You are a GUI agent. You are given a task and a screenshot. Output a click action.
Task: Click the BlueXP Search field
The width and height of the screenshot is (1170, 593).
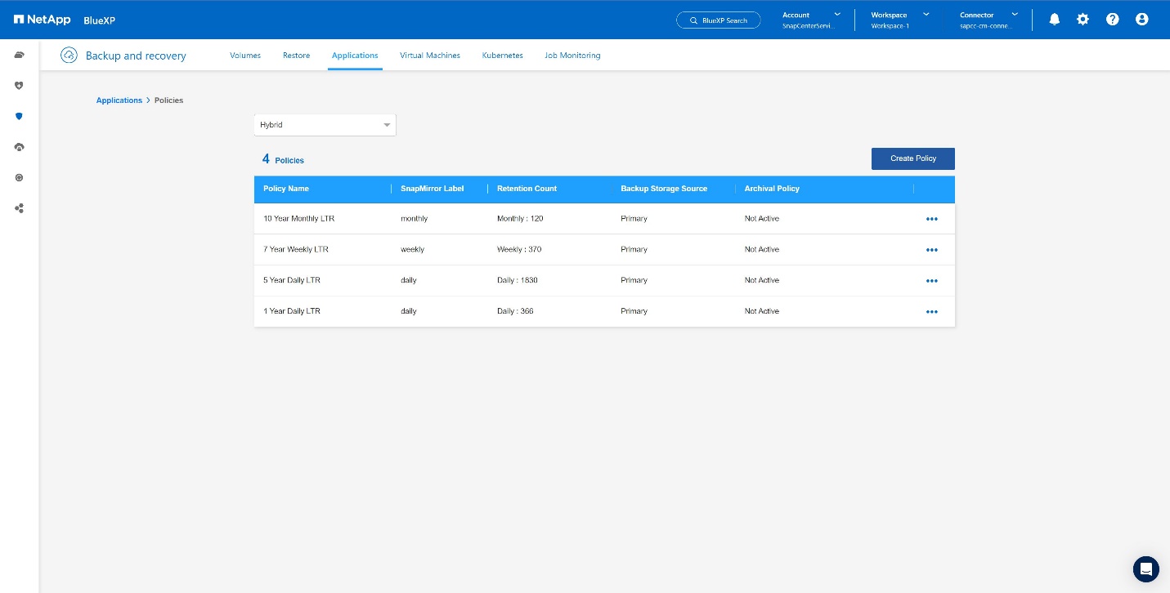[x=719, y=20]
